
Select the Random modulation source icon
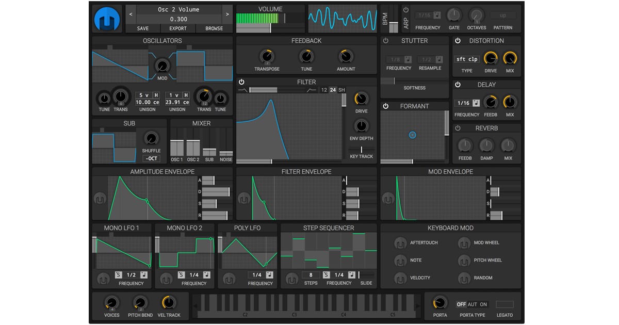(x=464, y=278)
